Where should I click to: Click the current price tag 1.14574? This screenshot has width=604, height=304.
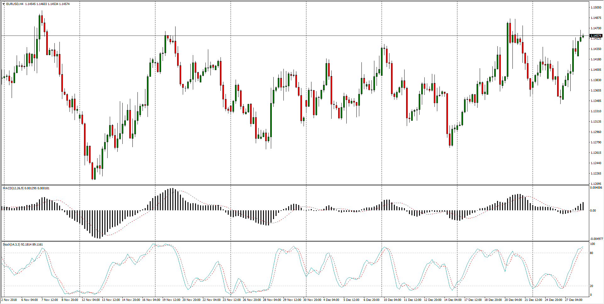click(x=596, y=36)
